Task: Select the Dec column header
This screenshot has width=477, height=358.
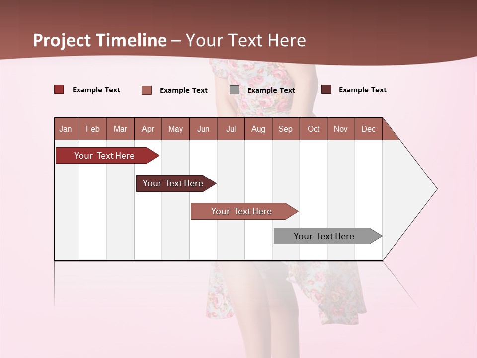Action: pyautogui.click(x=369, y=129)
